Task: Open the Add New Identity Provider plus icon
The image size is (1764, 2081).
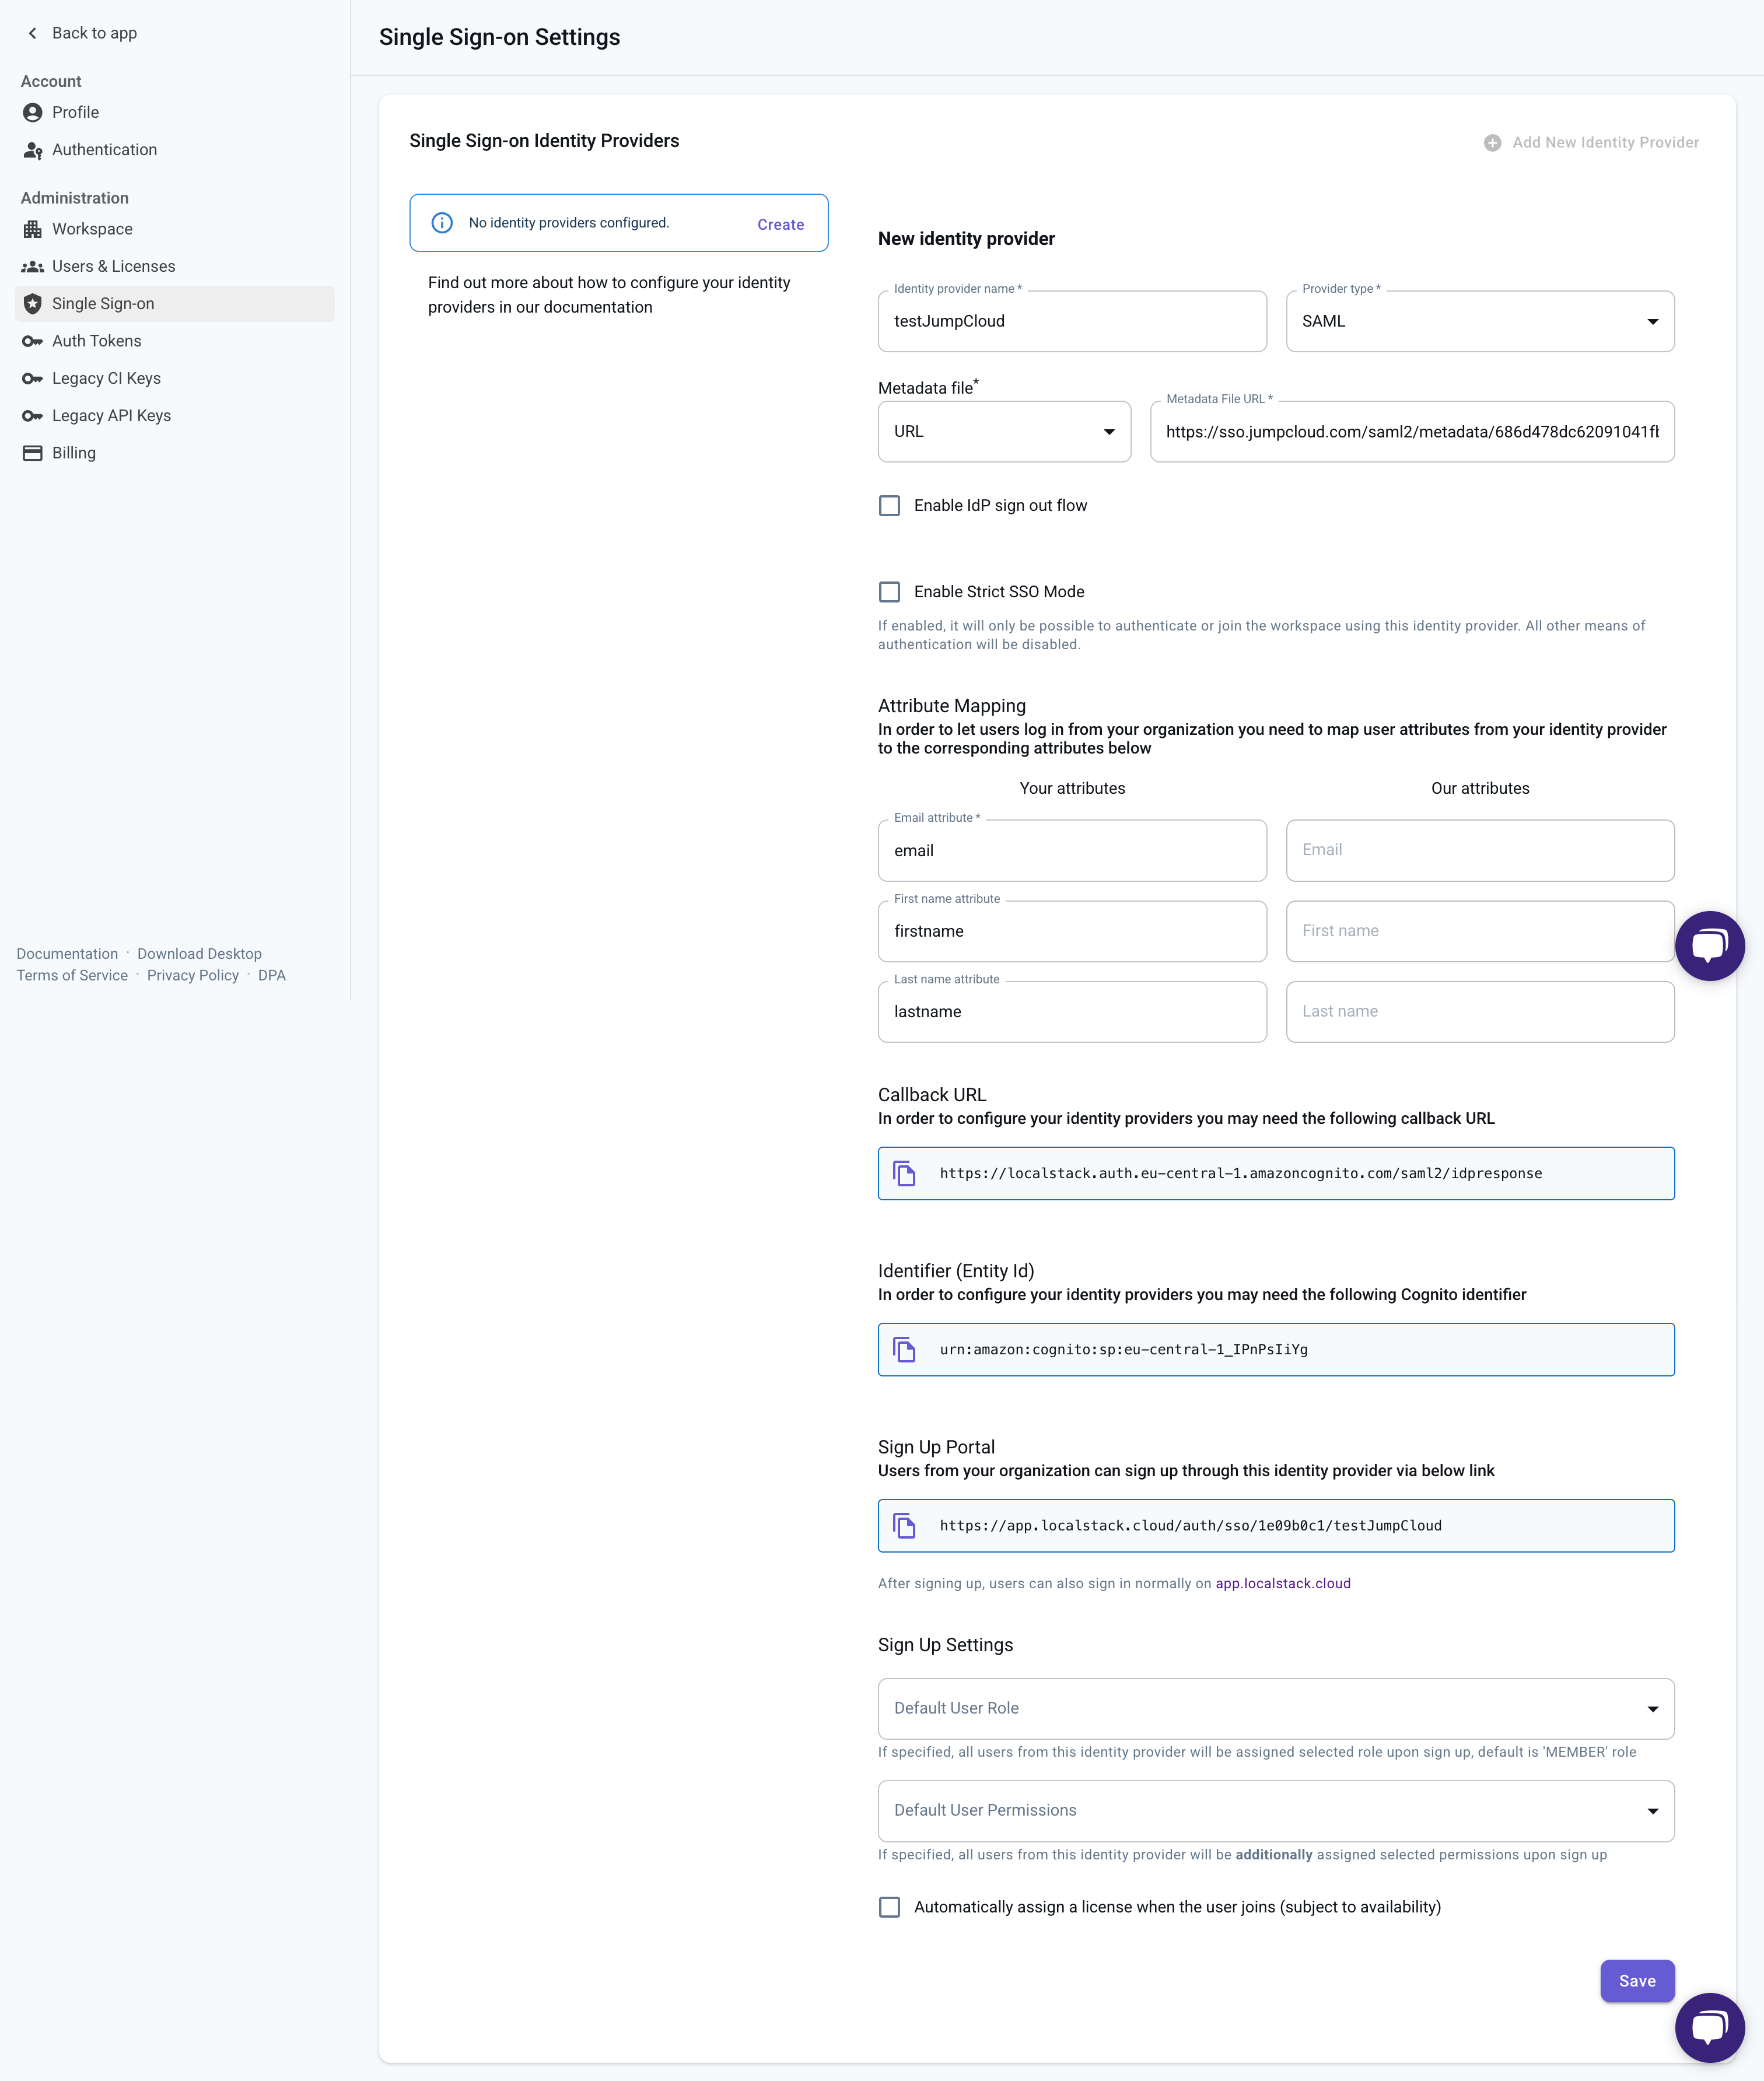Action: tap(1492, 142)
